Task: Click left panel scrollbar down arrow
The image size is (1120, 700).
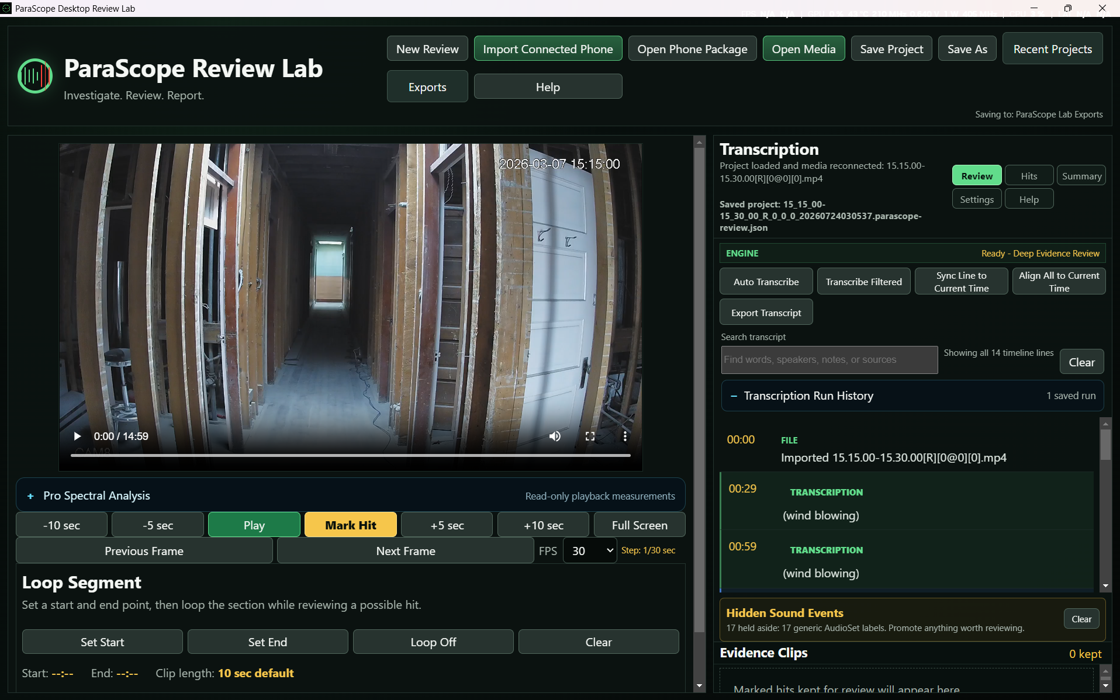Action: click(699, 686)
